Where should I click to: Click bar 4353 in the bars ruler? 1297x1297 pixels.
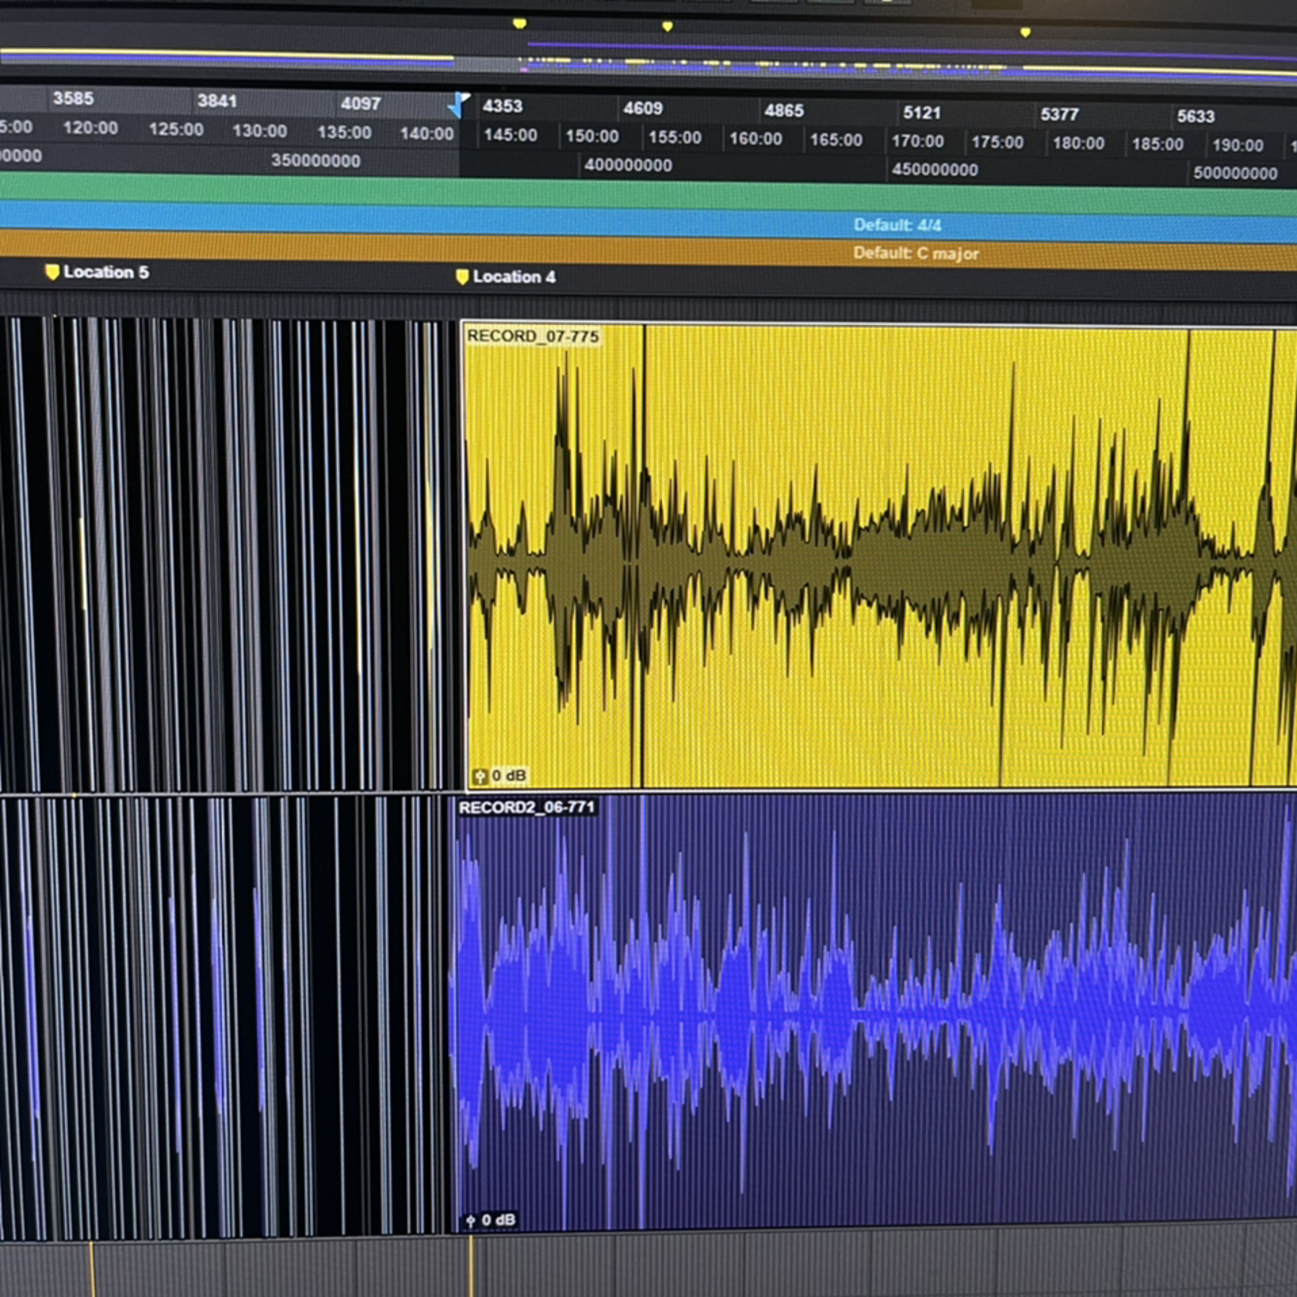[502, 106]
